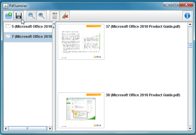Screen dimensions: 196x135
Task: Delete selected page with trash can icon
Action: pyautogui.click(x=55, y=16)
